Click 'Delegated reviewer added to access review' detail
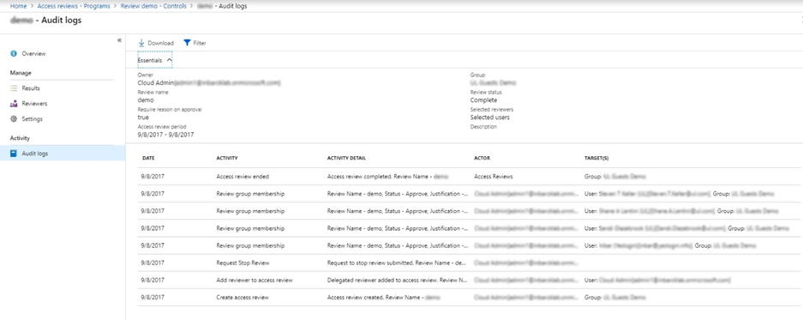The width and height of the screenshot is (803, 320). (397, 280)
